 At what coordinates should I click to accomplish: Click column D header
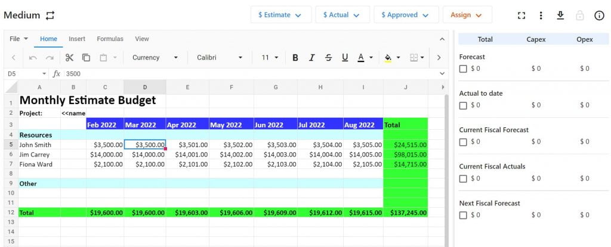point(145,87)
